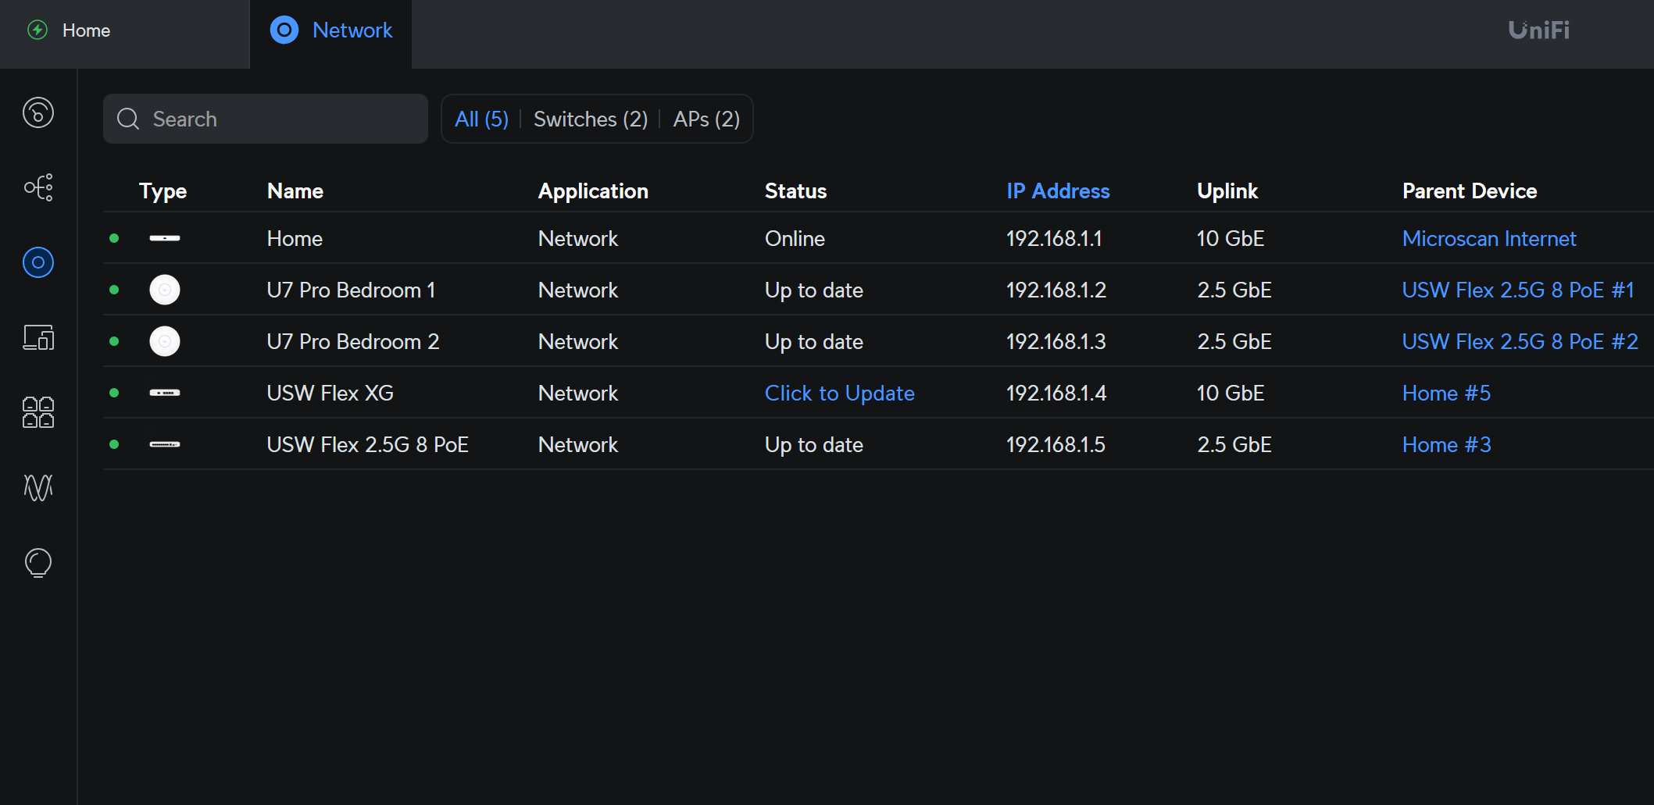
Task: Open the Home #3 parent device link
Action: [x=1446, y=444]
